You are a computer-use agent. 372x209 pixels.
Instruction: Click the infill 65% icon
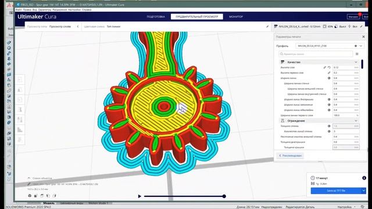[325, 27]
